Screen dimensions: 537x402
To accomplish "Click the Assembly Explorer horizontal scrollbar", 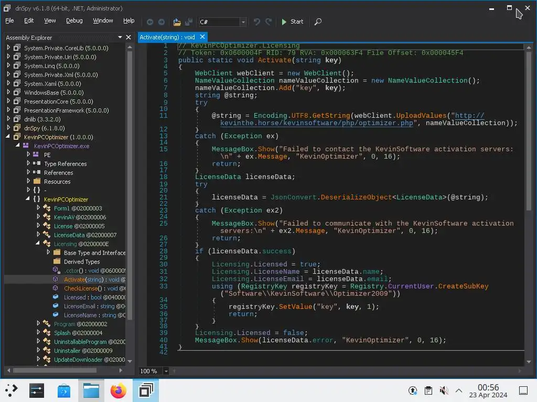I will click(55, 370).
